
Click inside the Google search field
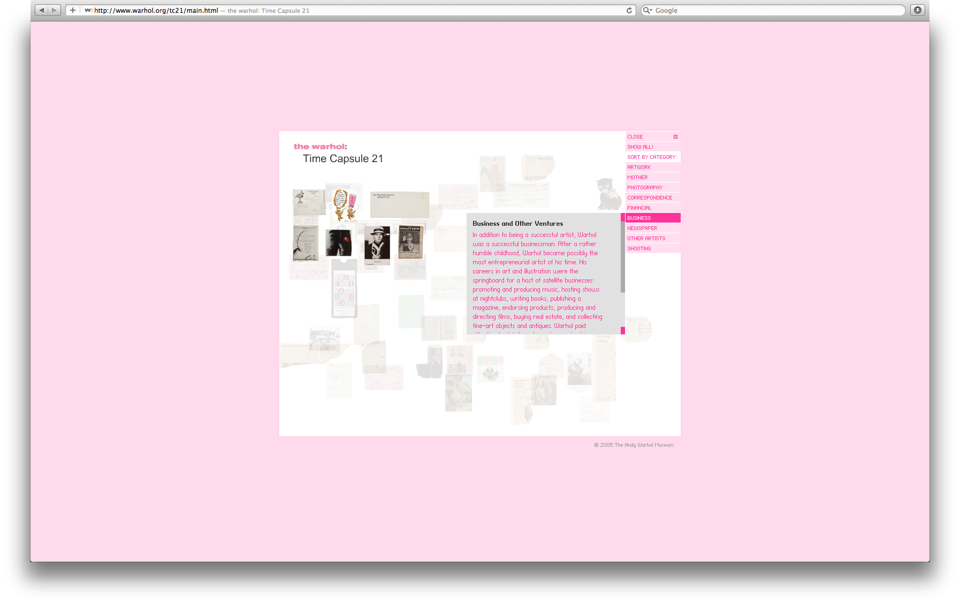(776, 10)
